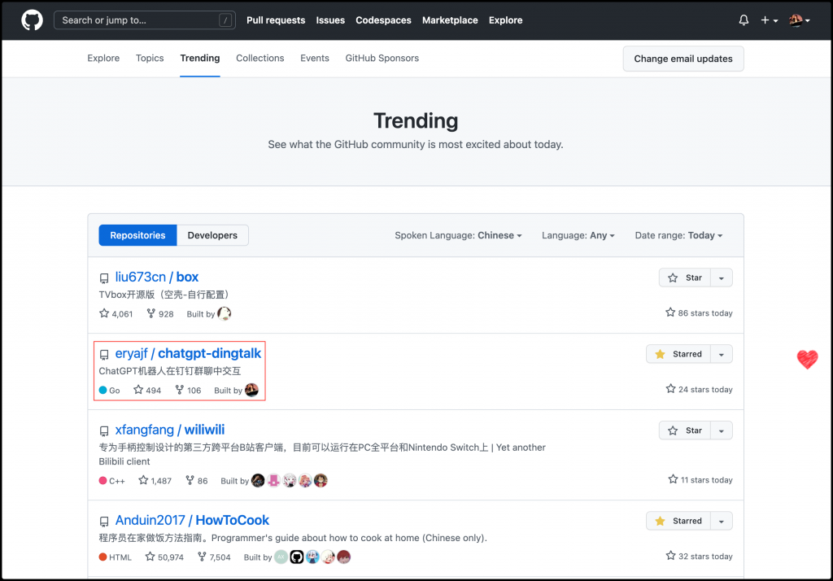Screen dimensions: 833x581
Task: Click the fork count icon for HowToCook
Action: tap(203, 557)
